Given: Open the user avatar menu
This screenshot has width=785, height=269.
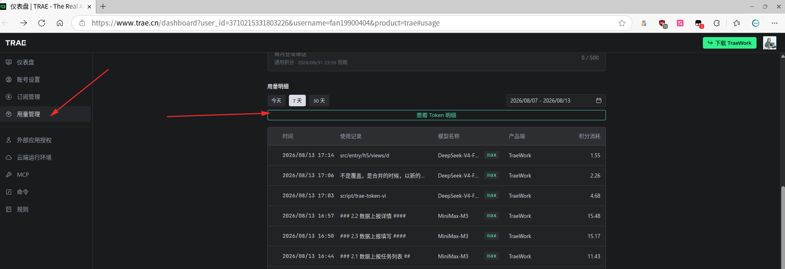Looking at the screenshot, I should tap(769, 43).
